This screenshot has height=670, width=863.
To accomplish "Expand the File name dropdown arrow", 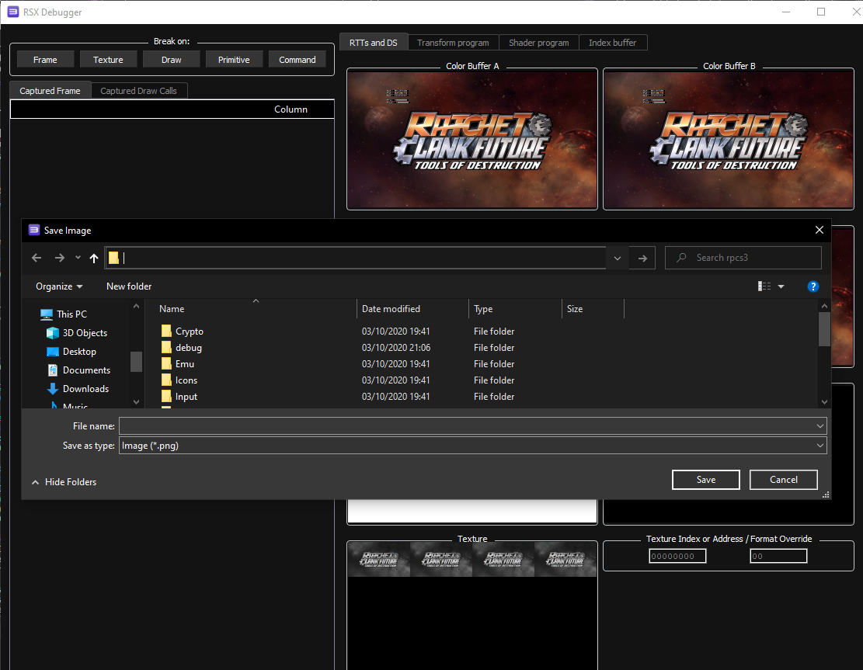I will (820, 425).
